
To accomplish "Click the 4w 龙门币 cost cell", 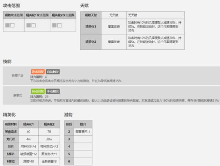I will coord(28,139).
